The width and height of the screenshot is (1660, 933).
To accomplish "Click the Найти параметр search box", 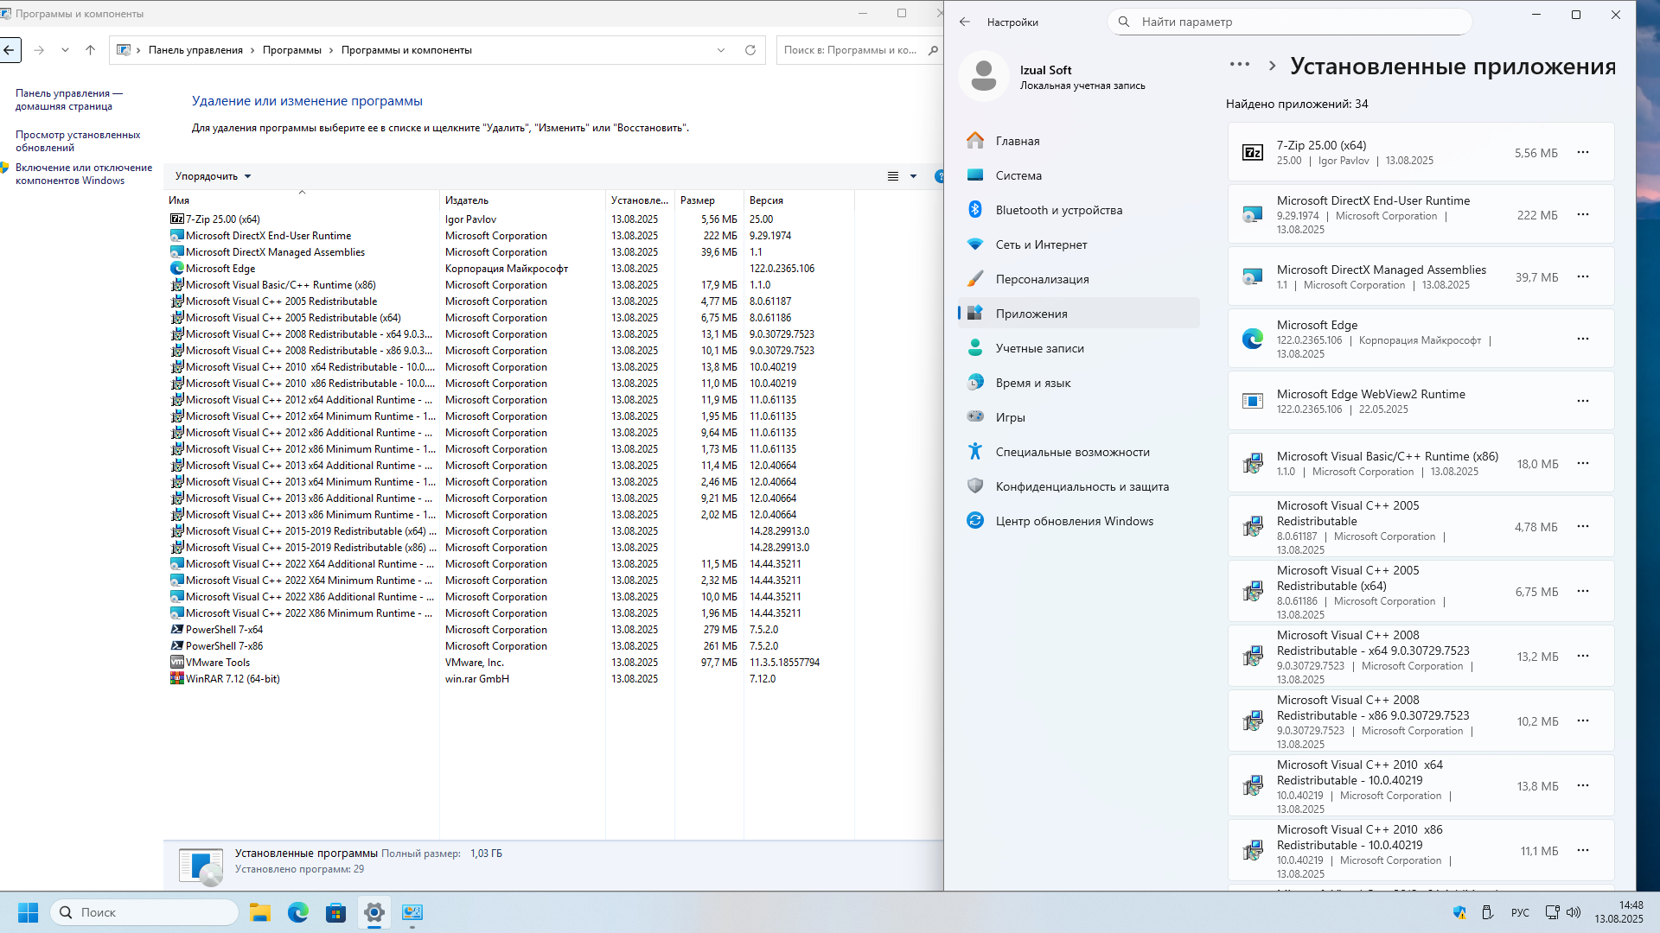I will point(1290,22).
